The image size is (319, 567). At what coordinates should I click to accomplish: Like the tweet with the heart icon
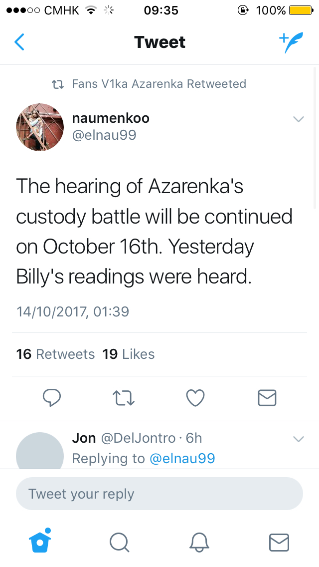(x=195, y=398)
